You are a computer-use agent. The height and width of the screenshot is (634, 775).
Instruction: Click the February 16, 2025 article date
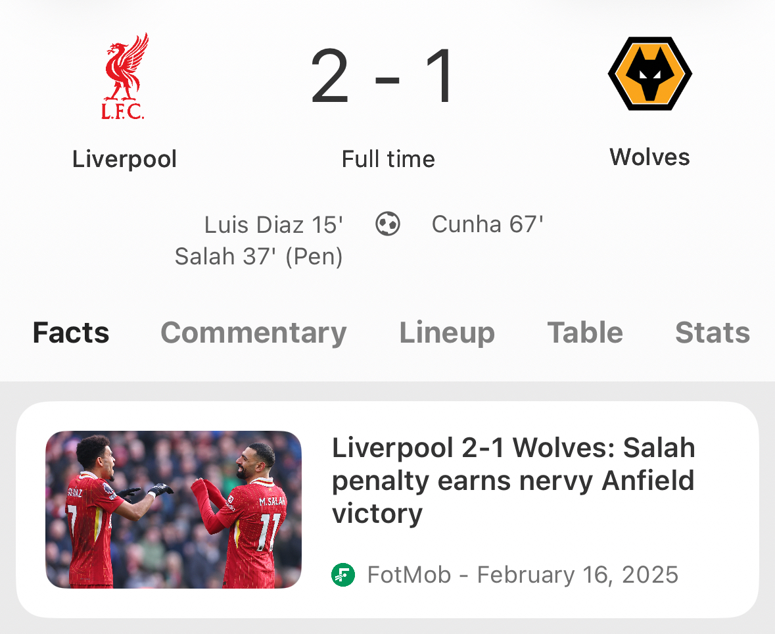coord(577,575)
